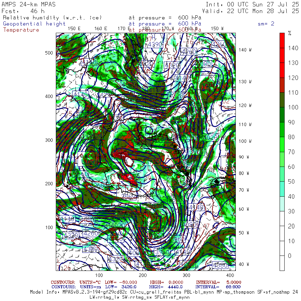The width and height of the screenshot is (301, 301).
Task: Click the black 'at pressure = 600 hPa' text
Action: coord(165,18)
